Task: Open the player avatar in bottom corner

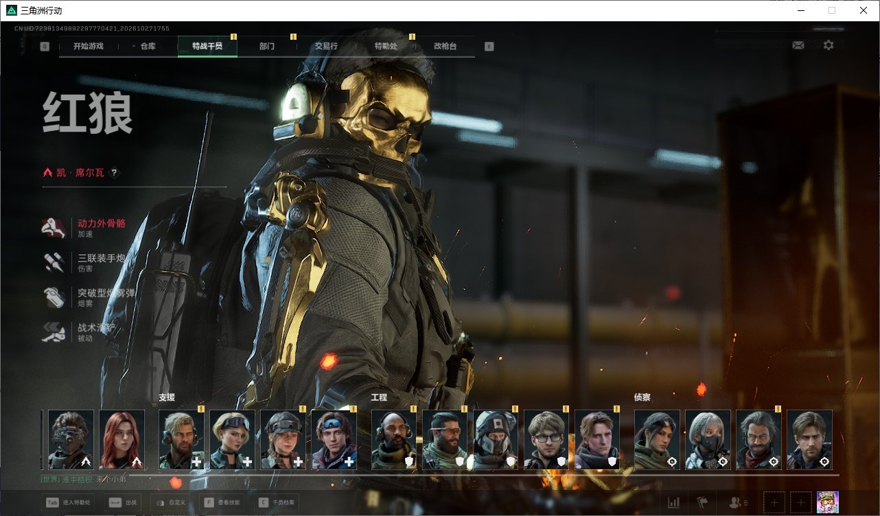Action: coord(828,502)
